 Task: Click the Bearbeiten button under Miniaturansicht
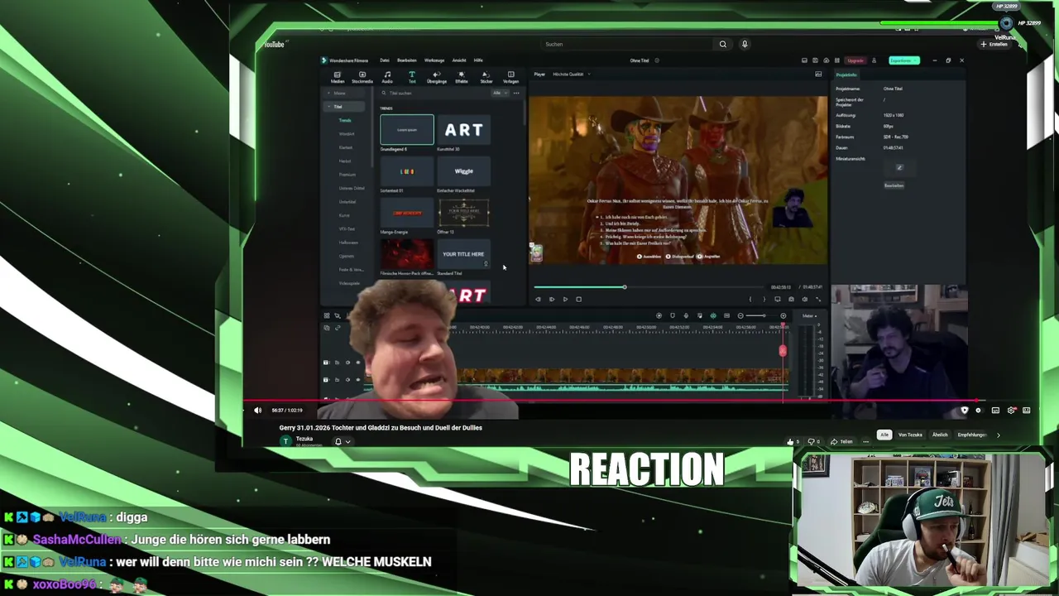pos(894,185)
